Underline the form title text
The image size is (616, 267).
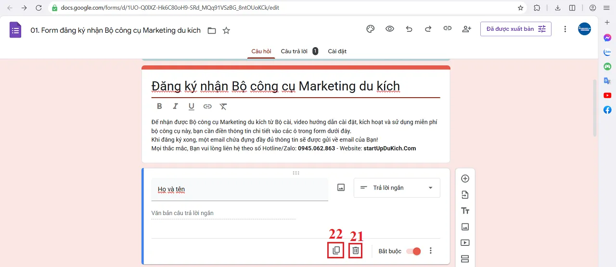(x=192, y=106)
